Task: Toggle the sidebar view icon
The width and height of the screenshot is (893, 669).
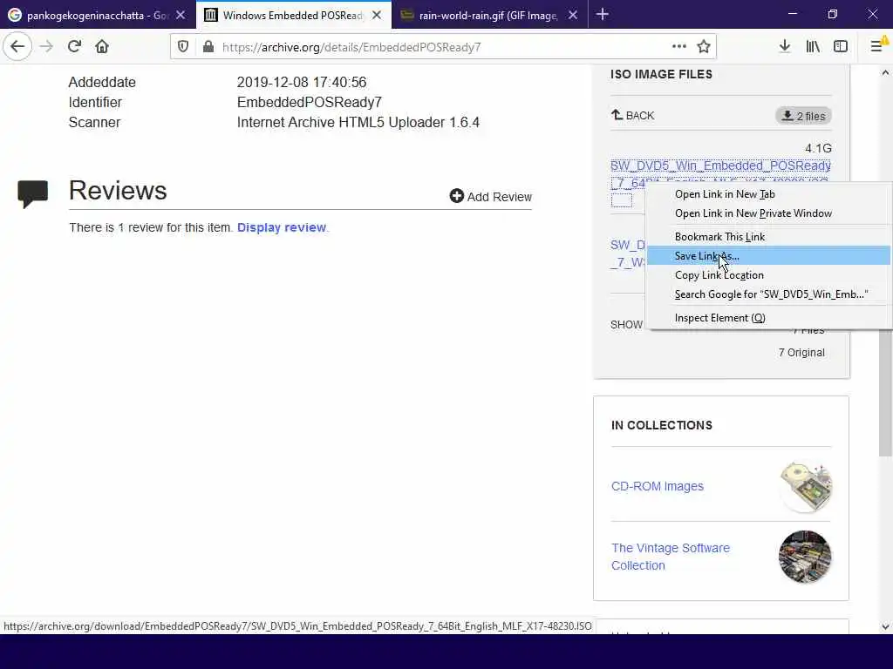Action: point(841,47)
